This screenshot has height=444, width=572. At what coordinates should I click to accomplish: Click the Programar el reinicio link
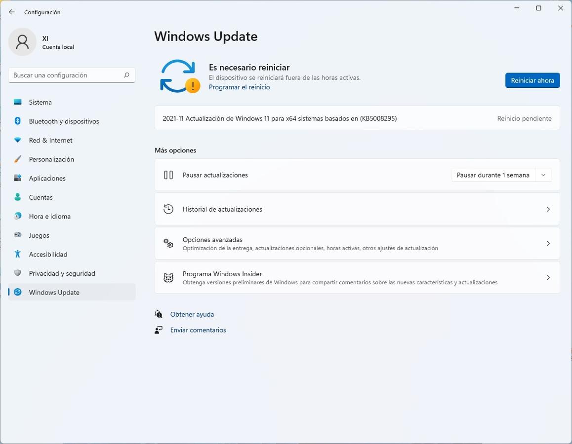(239, 87)
